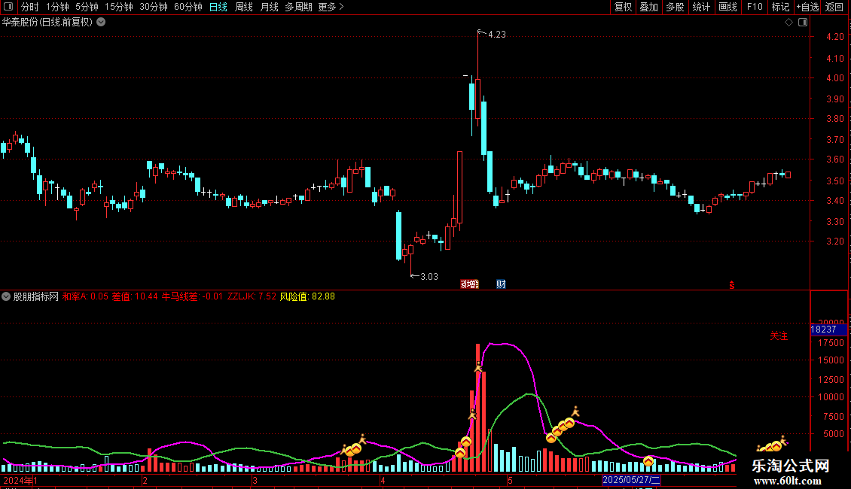Click the華泰股份(日线,前复权) chart title
Screen dimensions: 851x489
coord(47,22)
